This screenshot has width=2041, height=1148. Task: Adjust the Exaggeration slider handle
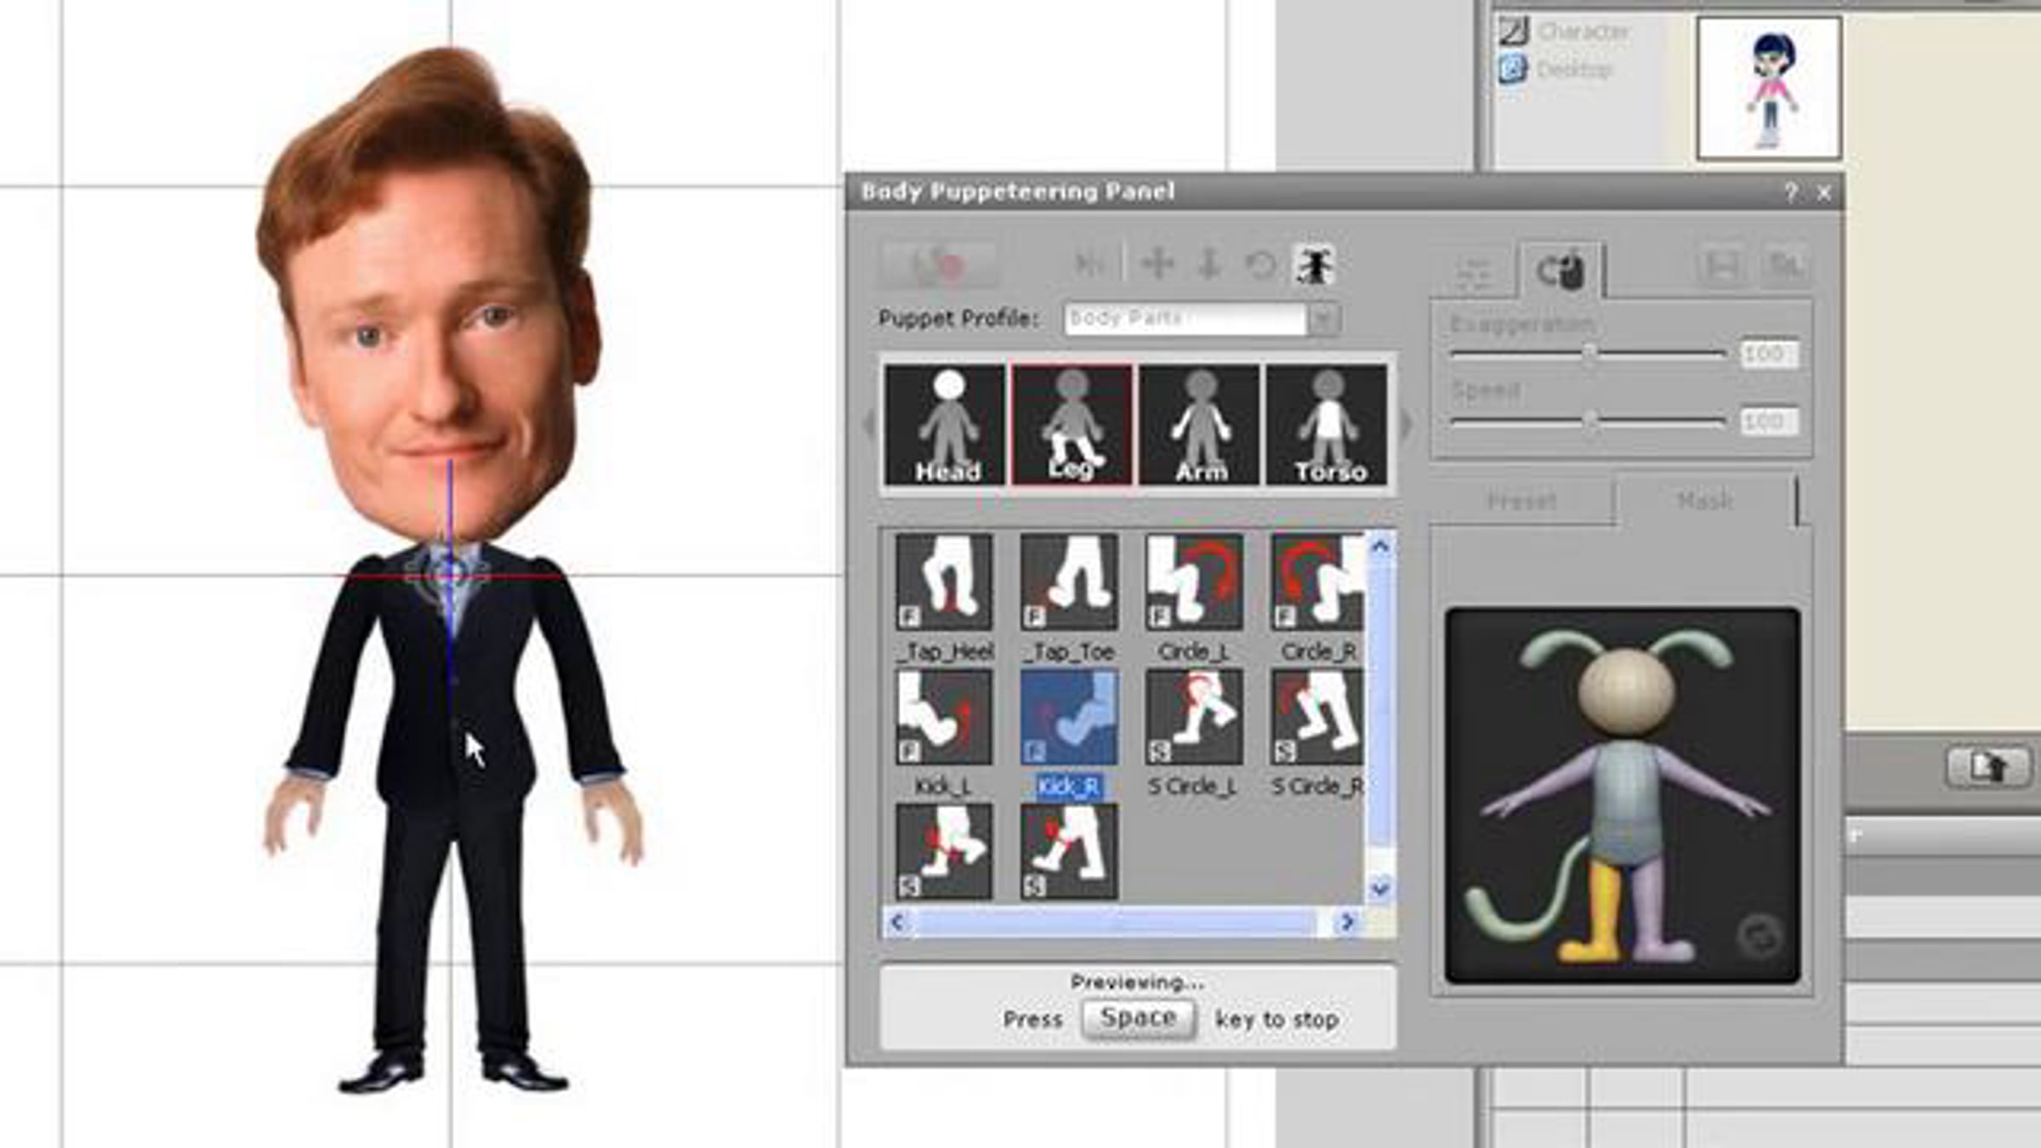click(1589, 354)
